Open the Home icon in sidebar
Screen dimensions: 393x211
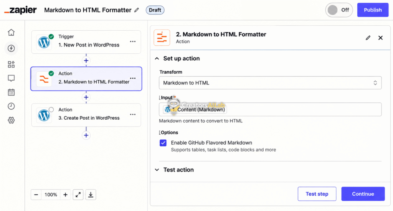[x=11, y=33]
